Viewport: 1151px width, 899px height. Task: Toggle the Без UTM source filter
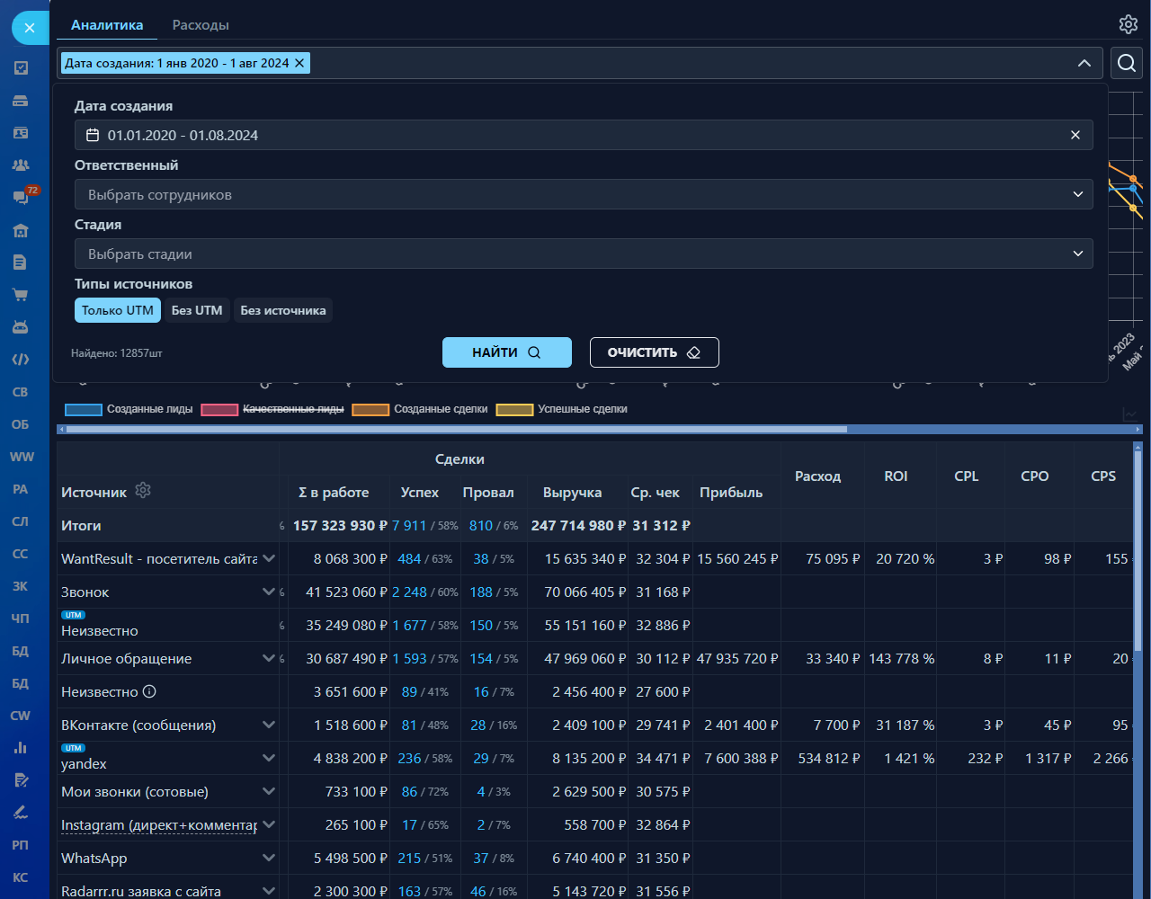(197, 310)
